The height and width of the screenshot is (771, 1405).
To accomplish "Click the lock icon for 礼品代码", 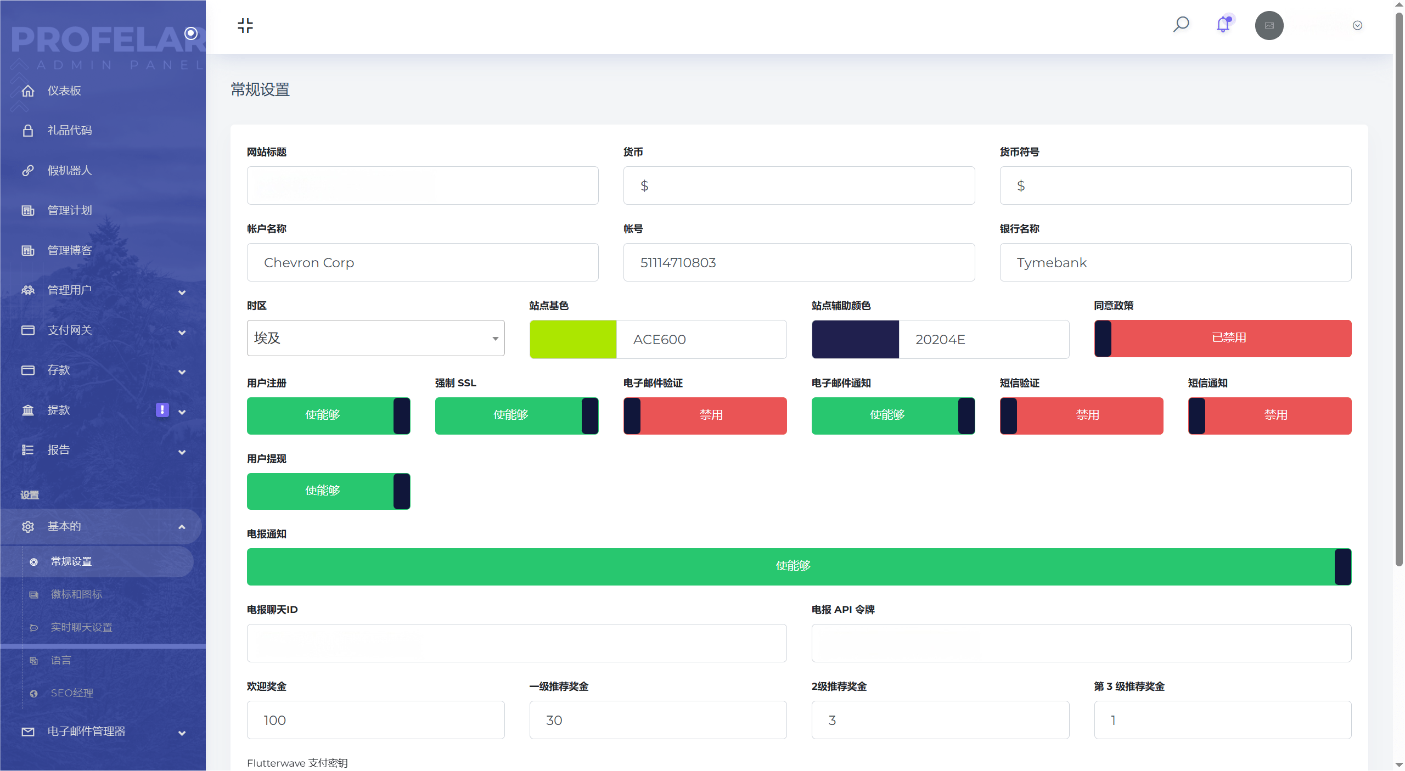I will (28, 131).
